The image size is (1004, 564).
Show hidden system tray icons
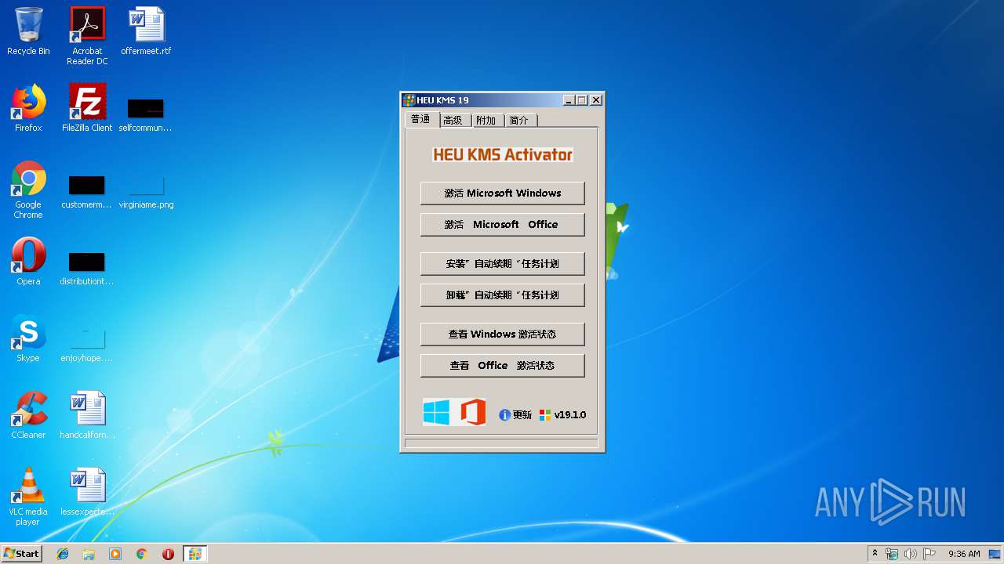(x=875, y=554)
